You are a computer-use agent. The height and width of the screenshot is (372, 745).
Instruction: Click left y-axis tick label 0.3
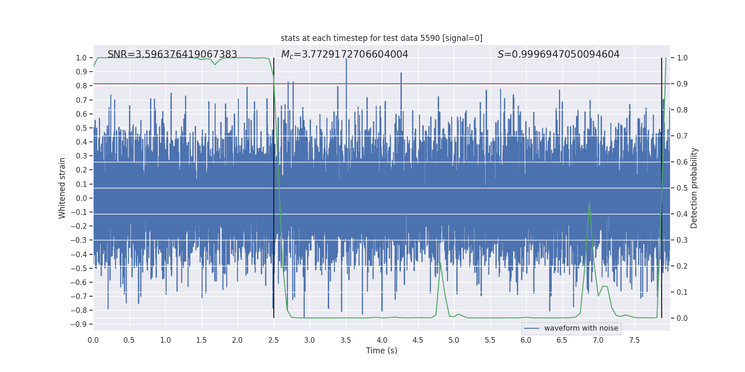[x=81, y=156]
